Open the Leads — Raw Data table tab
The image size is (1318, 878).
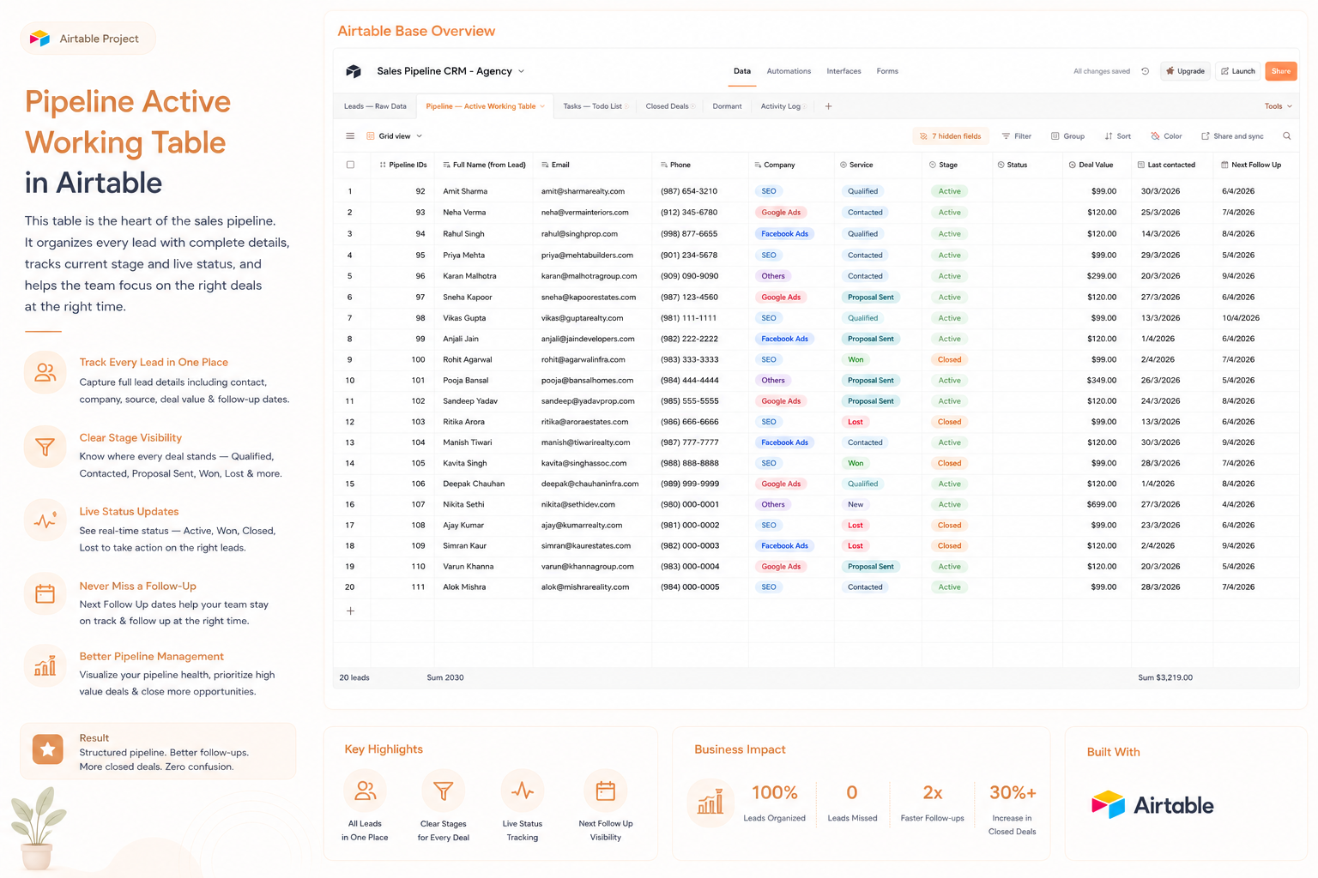coord(375,106)
